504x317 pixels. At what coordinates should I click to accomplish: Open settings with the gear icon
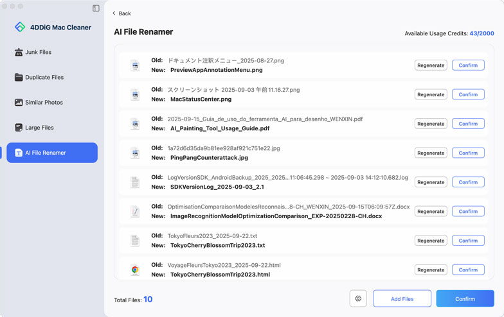[358, 298]
